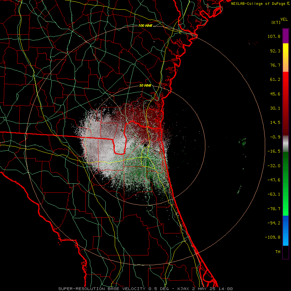Screen dimensions: 291x291
Task: Click the 50 NMI range ring label
Action: pyautogui.click(x=145, y=86)
